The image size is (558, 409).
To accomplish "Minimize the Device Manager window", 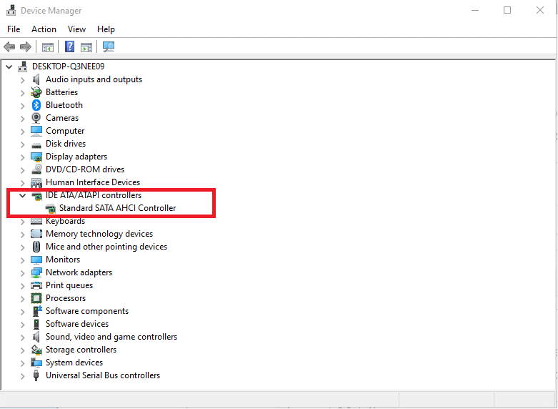I will click(x=474, y=10).
